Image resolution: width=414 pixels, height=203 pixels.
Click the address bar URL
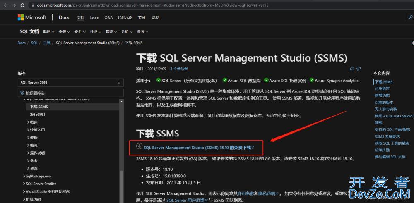click(153, 5)
